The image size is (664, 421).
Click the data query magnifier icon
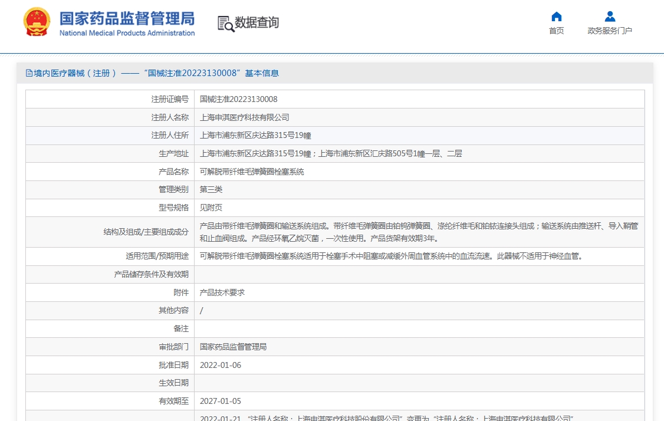(226, 24)
